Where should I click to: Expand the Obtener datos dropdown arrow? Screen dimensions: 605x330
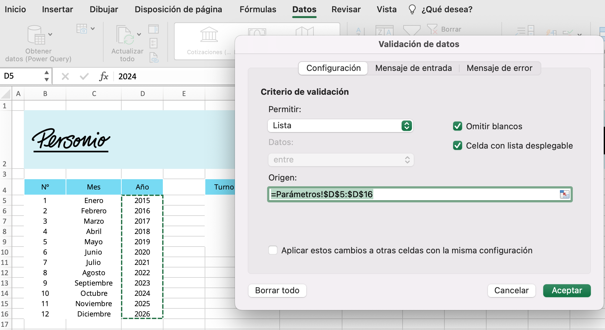[50, 34]
